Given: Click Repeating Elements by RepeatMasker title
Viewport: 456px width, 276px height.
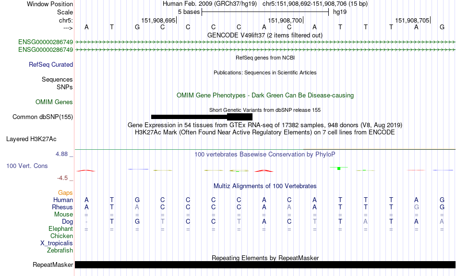Looking at the screenshot, I should pyautogui.click(x=265, y=258).
